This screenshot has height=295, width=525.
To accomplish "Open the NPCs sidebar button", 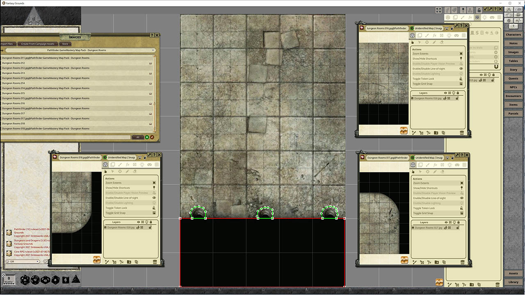I will click(x=513, y=87).
